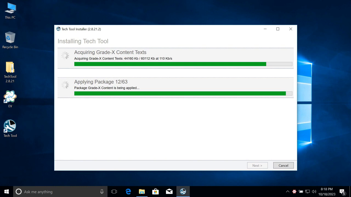Viewport: 351px width, 197px height.
Task: Click the installer title bar logo icon
Action: tap(58, 29)
